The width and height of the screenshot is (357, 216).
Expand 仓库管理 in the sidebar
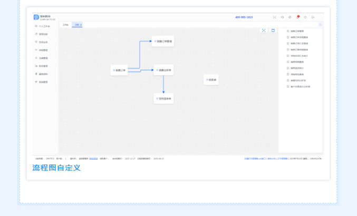43,58
